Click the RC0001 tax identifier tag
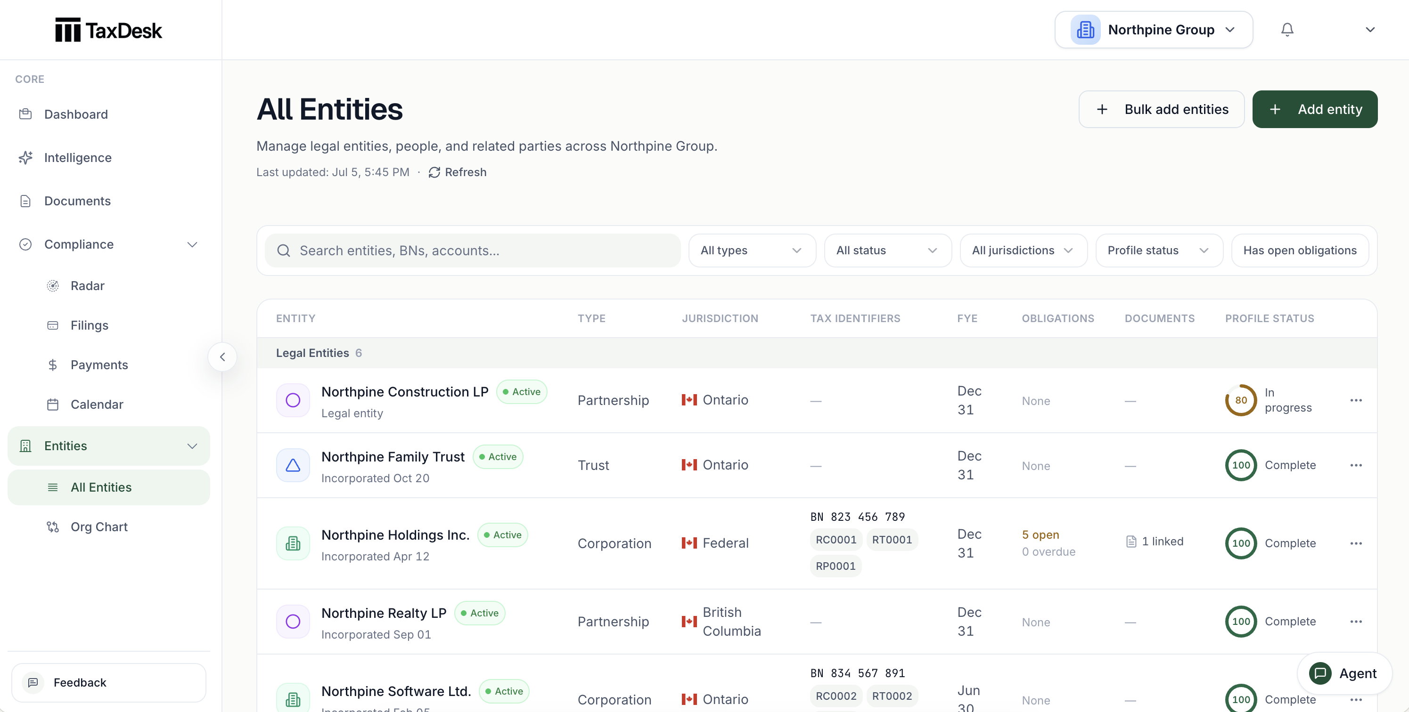 [836, 540]
